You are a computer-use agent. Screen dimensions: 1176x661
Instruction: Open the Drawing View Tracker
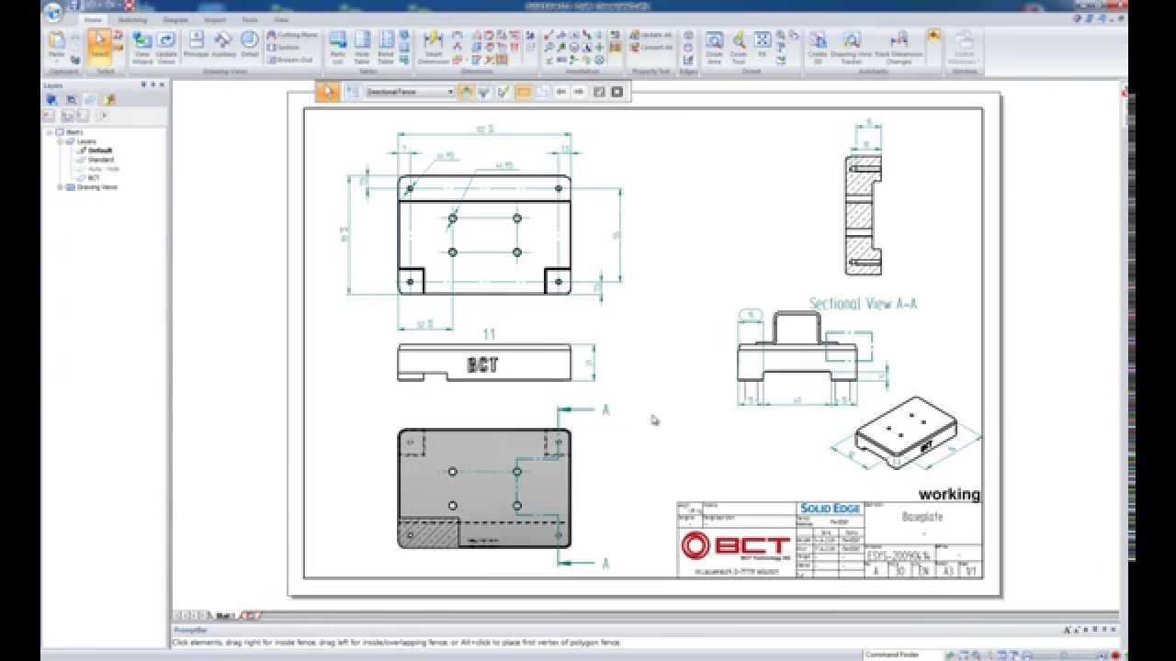click(x=852, y=46)
